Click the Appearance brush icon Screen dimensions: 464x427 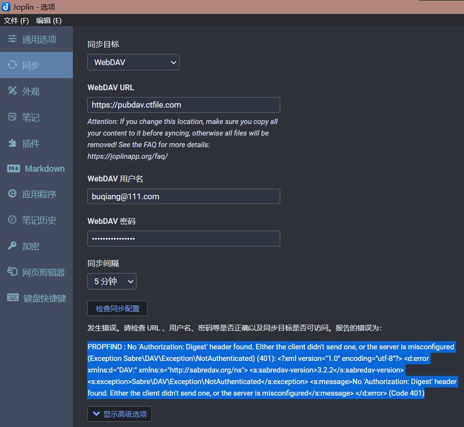coord(12,91)
